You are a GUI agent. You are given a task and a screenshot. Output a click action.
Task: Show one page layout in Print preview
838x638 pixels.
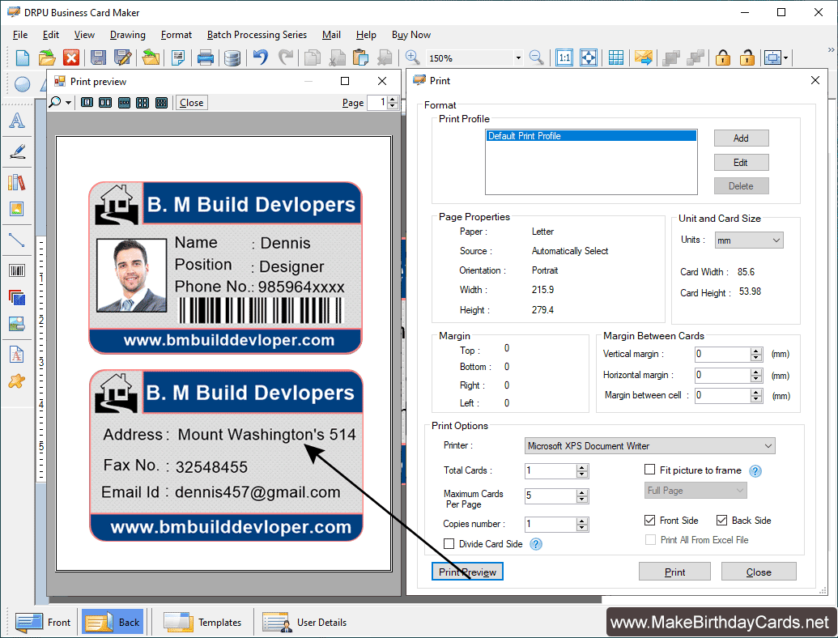87,103
